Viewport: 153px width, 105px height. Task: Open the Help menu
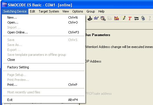pos(101,11)
